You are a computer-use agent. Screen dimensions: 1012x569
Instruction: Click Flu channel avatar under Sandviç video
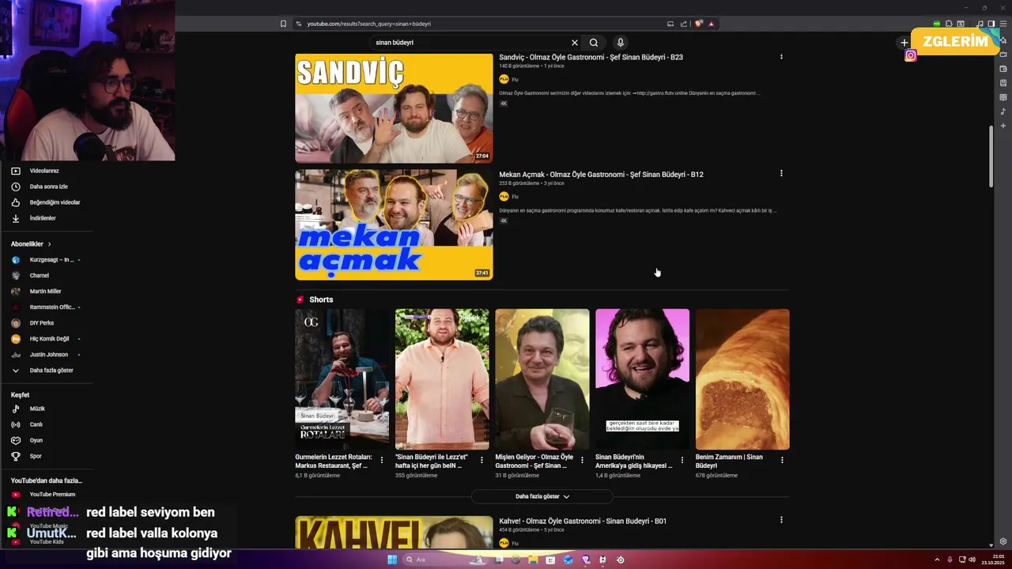click(504, 80)
